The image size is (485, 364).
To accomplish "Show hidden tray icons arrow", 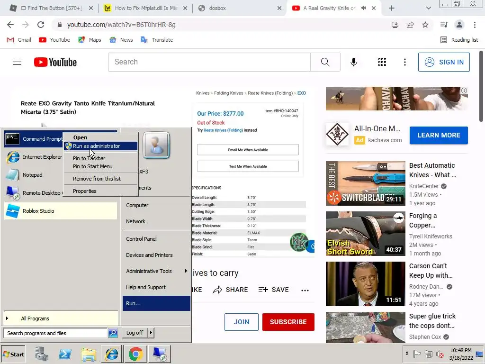I will coord(407,354).
